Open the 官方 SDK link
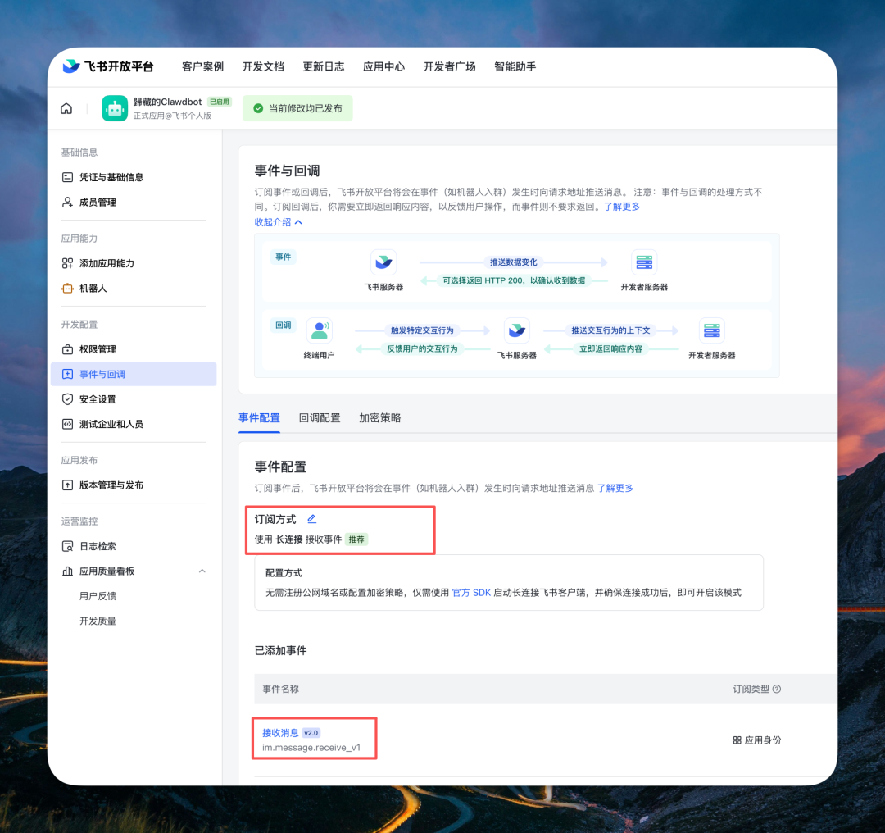Viewport: 885px width, 833px height. pyautogui.click(x=472, y=591)
